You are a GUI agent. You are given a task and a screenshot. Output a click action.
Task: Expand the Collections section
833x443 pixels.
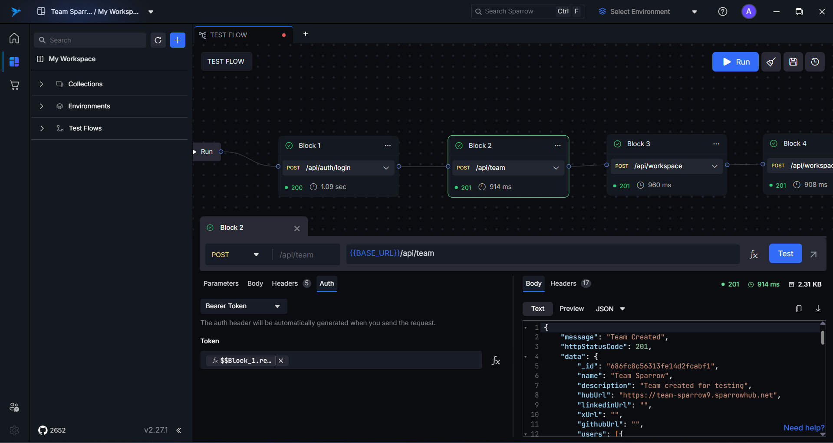42,84
